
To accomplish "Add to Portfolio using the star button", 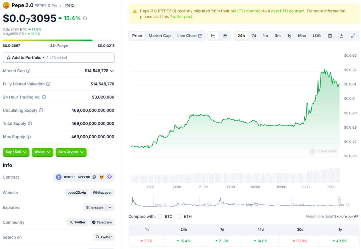I will pyautogui.click(x=59, y=58).
